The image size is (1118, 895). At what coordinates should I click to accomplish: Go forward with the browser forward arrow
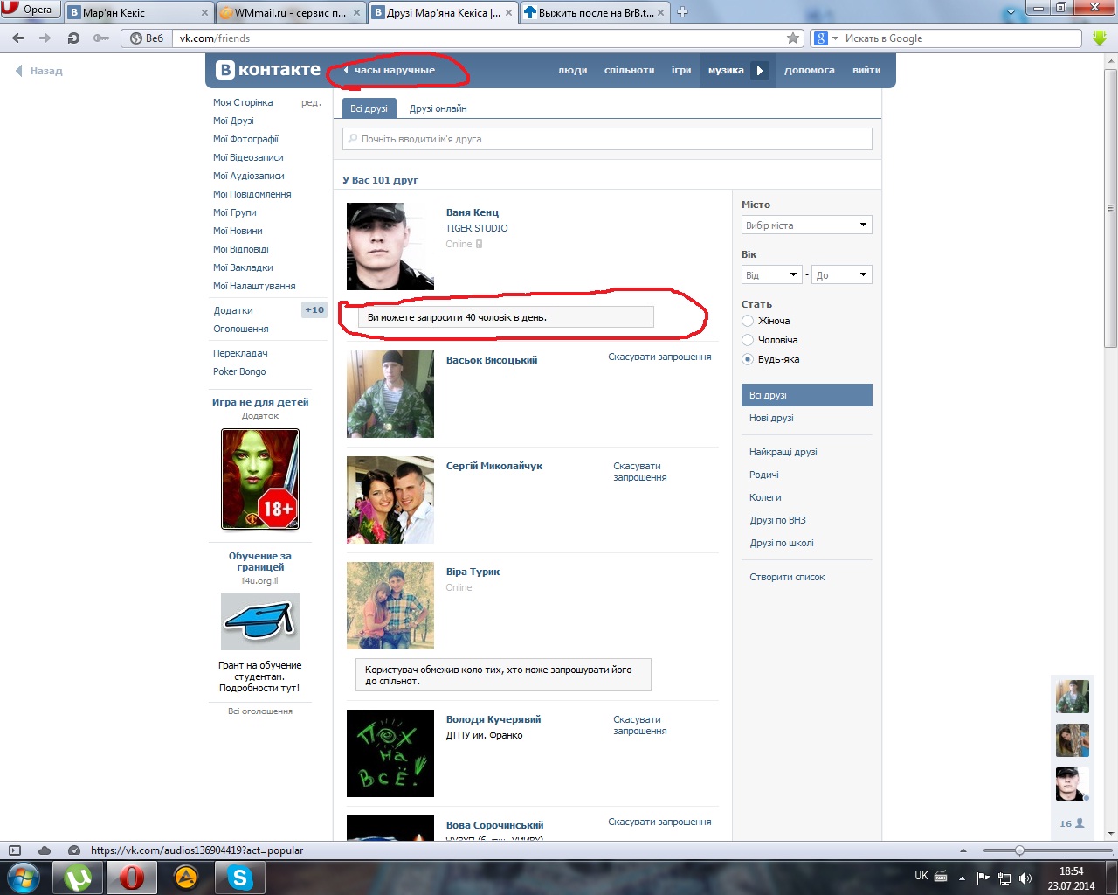click(45, 38)
